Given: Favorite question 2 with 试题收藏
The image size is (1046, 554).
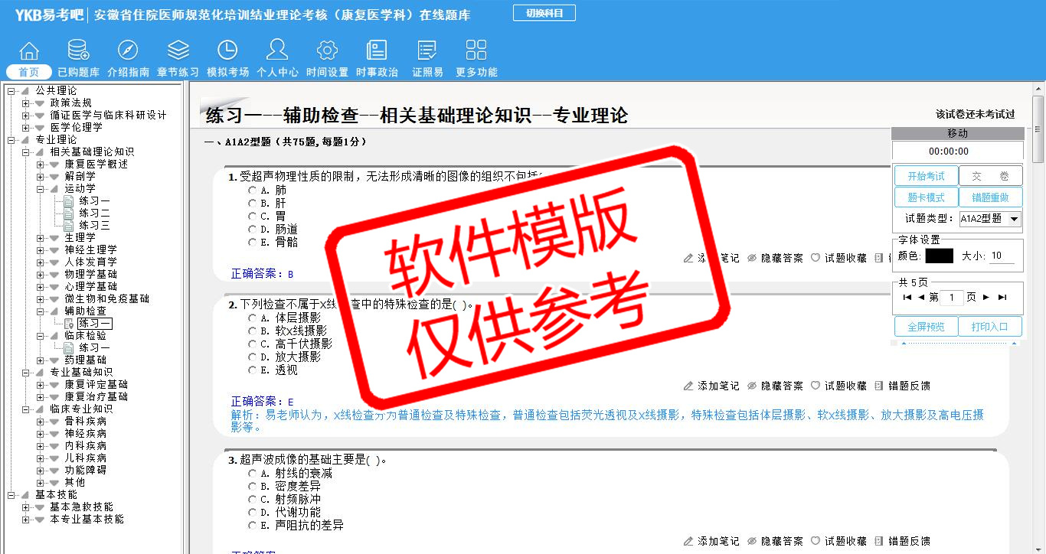Looking at the screenshot, I should click(838, 386).
